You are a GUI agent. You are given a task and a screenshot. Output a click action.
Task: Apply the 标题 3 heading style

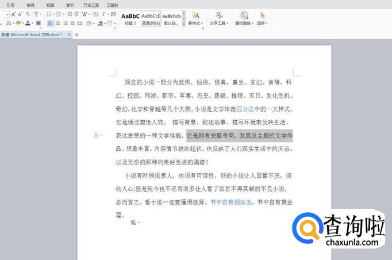(x=130, y=19)
